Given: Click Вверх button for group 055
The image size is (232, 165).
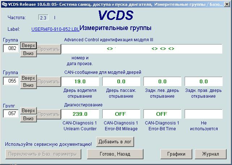Looking at the screenshot, I should click(x=29, y=78).
